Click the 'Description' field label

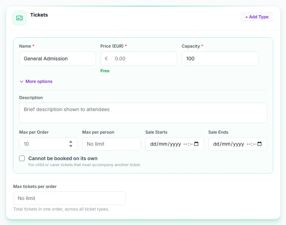point(31,98)
